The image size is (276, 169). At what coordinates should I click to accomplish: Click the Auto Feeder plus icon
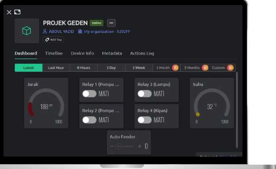coord(140,146)
